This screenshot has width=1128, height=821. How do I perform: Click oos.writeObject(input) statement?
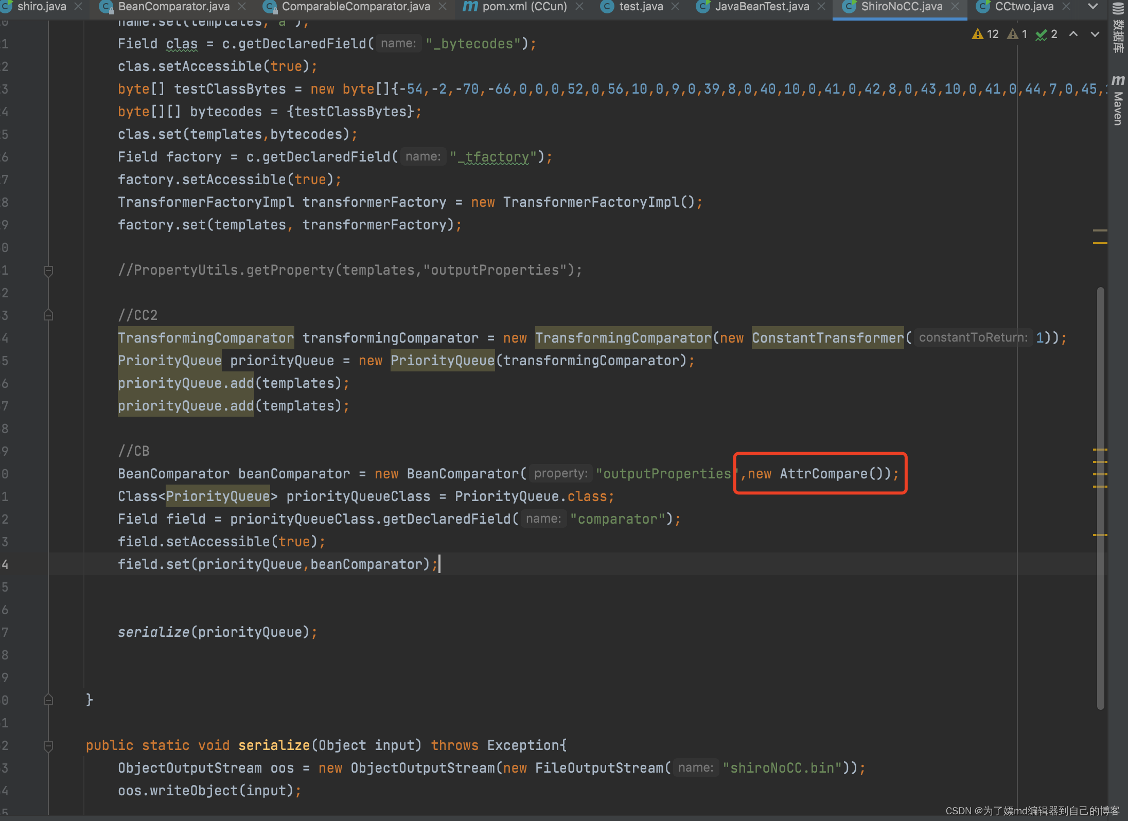(x=209, y=791)
